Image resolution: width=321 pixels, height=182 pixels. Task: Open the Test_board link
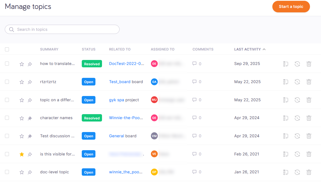[120, 82]
